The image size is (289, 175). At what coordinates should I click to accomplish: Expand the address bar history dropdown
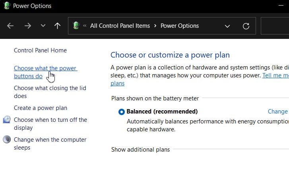pos(227,26)
